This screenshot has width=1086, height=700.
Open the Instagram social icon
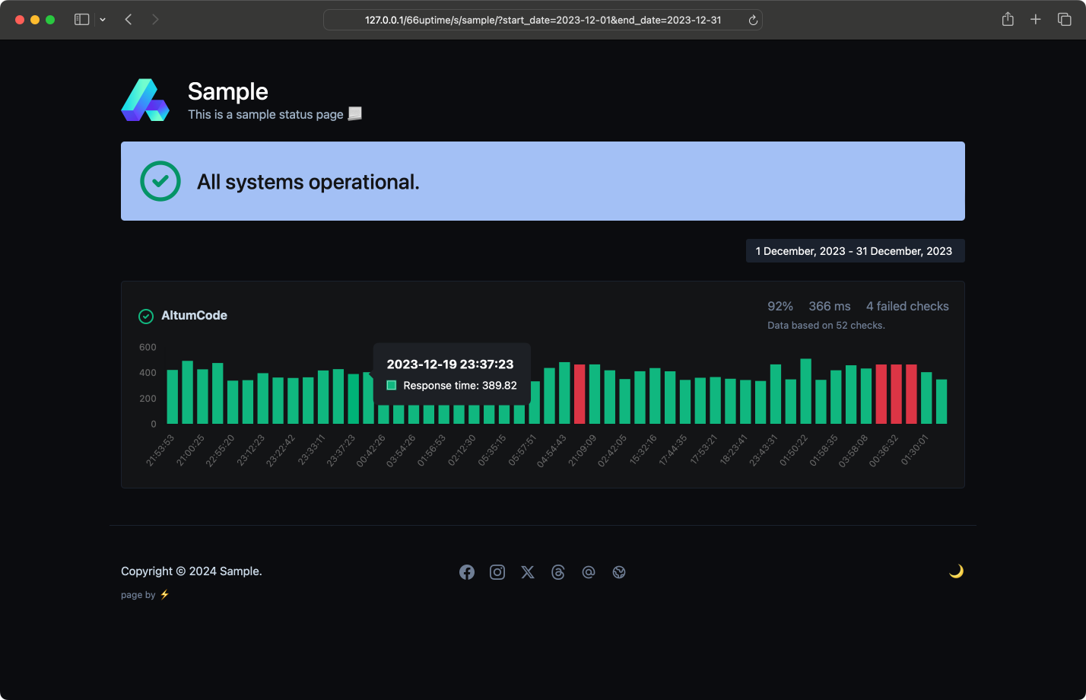point(497,571)
